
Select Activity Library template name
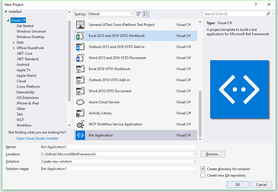(100, 113)
